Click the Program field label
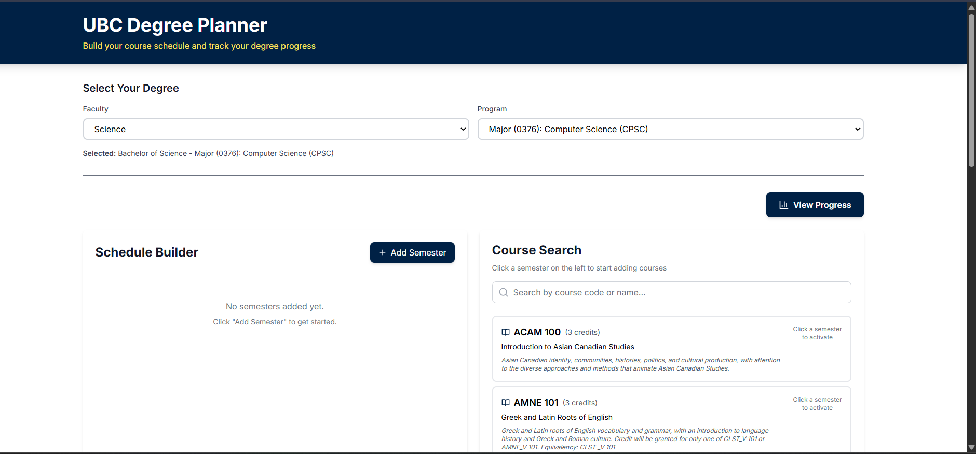Viewport: 976px width, 454px height. tap(492, 109)
